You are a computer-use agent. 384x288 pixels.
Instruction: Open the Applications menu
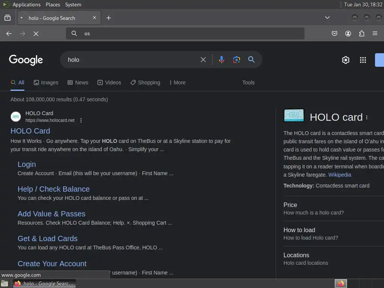point(27,4)
